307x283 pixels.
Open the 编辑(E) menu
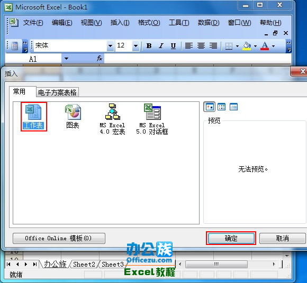[x=62, y=23]
